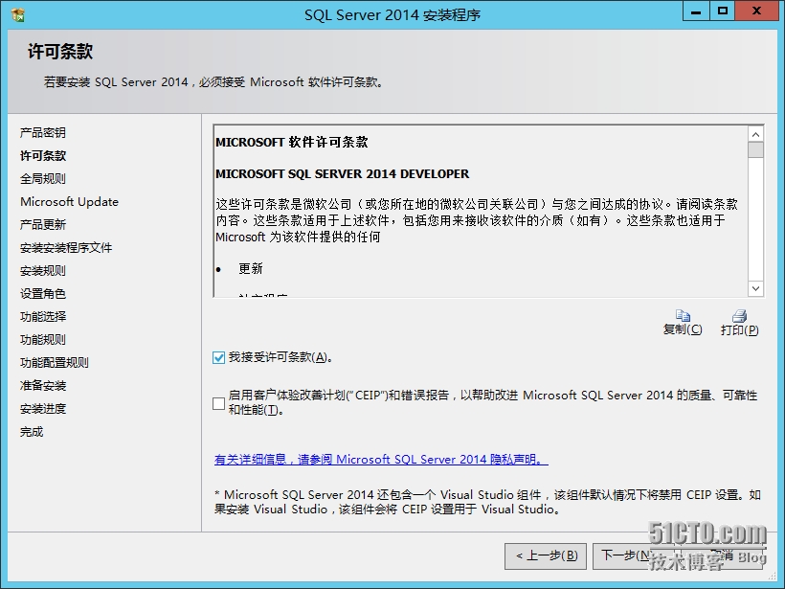Close the SQL Server 2014 setup window
This screenshot has width=785, height=589.
point(756,11)
